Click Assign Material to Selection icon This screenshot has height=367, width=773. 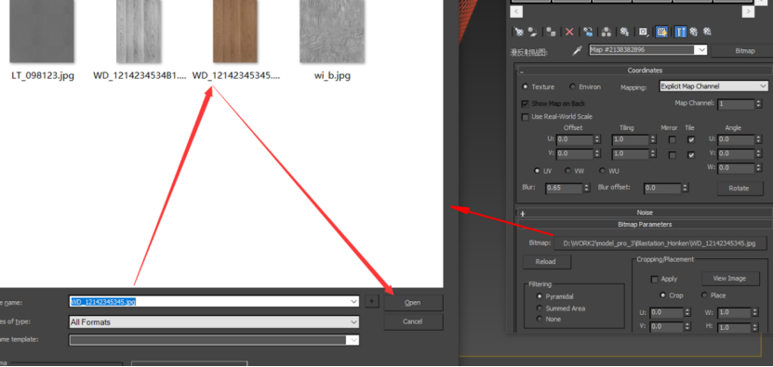552,32
